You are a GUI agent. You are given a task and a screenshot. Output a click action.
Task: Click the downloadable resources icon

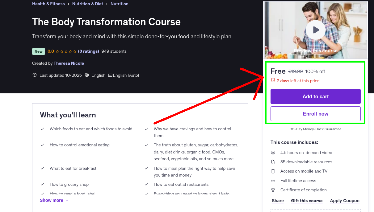point(273,162)
